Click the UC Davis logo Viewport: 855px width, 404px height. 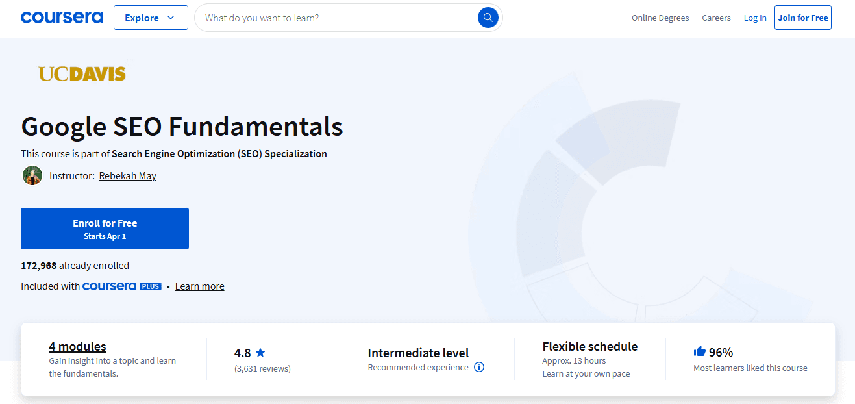coord(82,73)
